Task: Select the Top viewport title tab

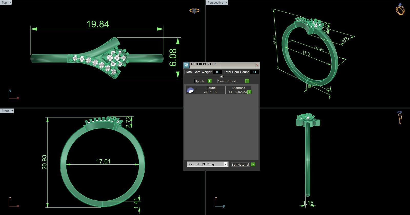Action: tap(4, 3)
